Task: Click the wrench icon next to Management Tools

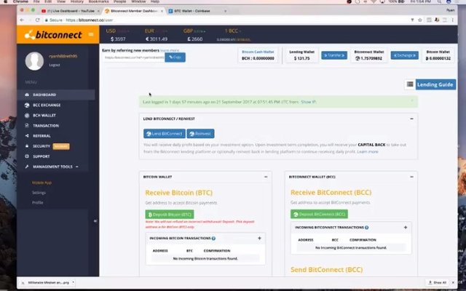Action: [27, 167]
